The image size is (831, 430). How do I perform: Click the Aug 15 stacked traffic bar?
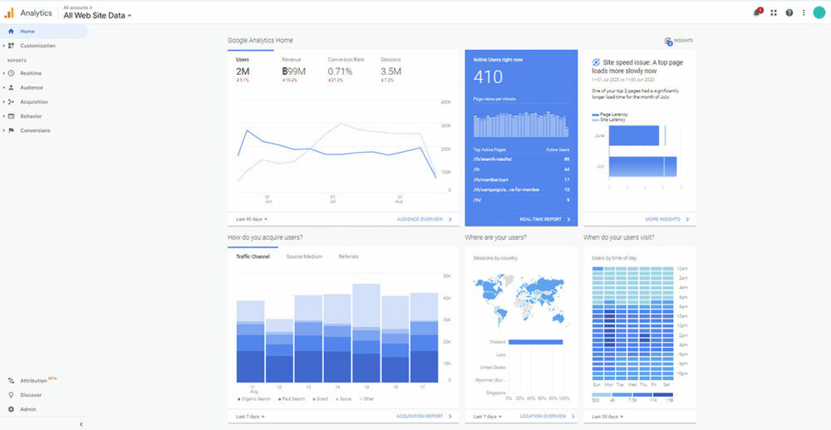366,333
